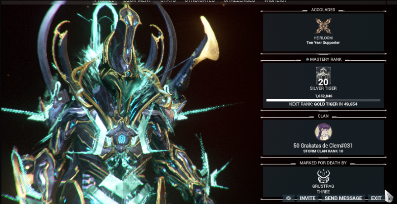
Task: Click the clan name 50 Grakatas de Clem#031
Action: (323, 146)
